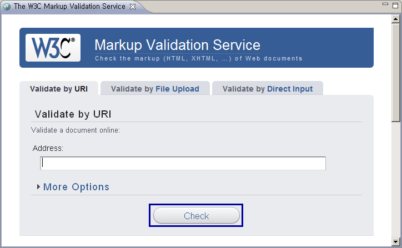Go to the Validate by Direct Input tab
Image resolution: width=402 pixels, height=248 pixels.
(267, 89)
